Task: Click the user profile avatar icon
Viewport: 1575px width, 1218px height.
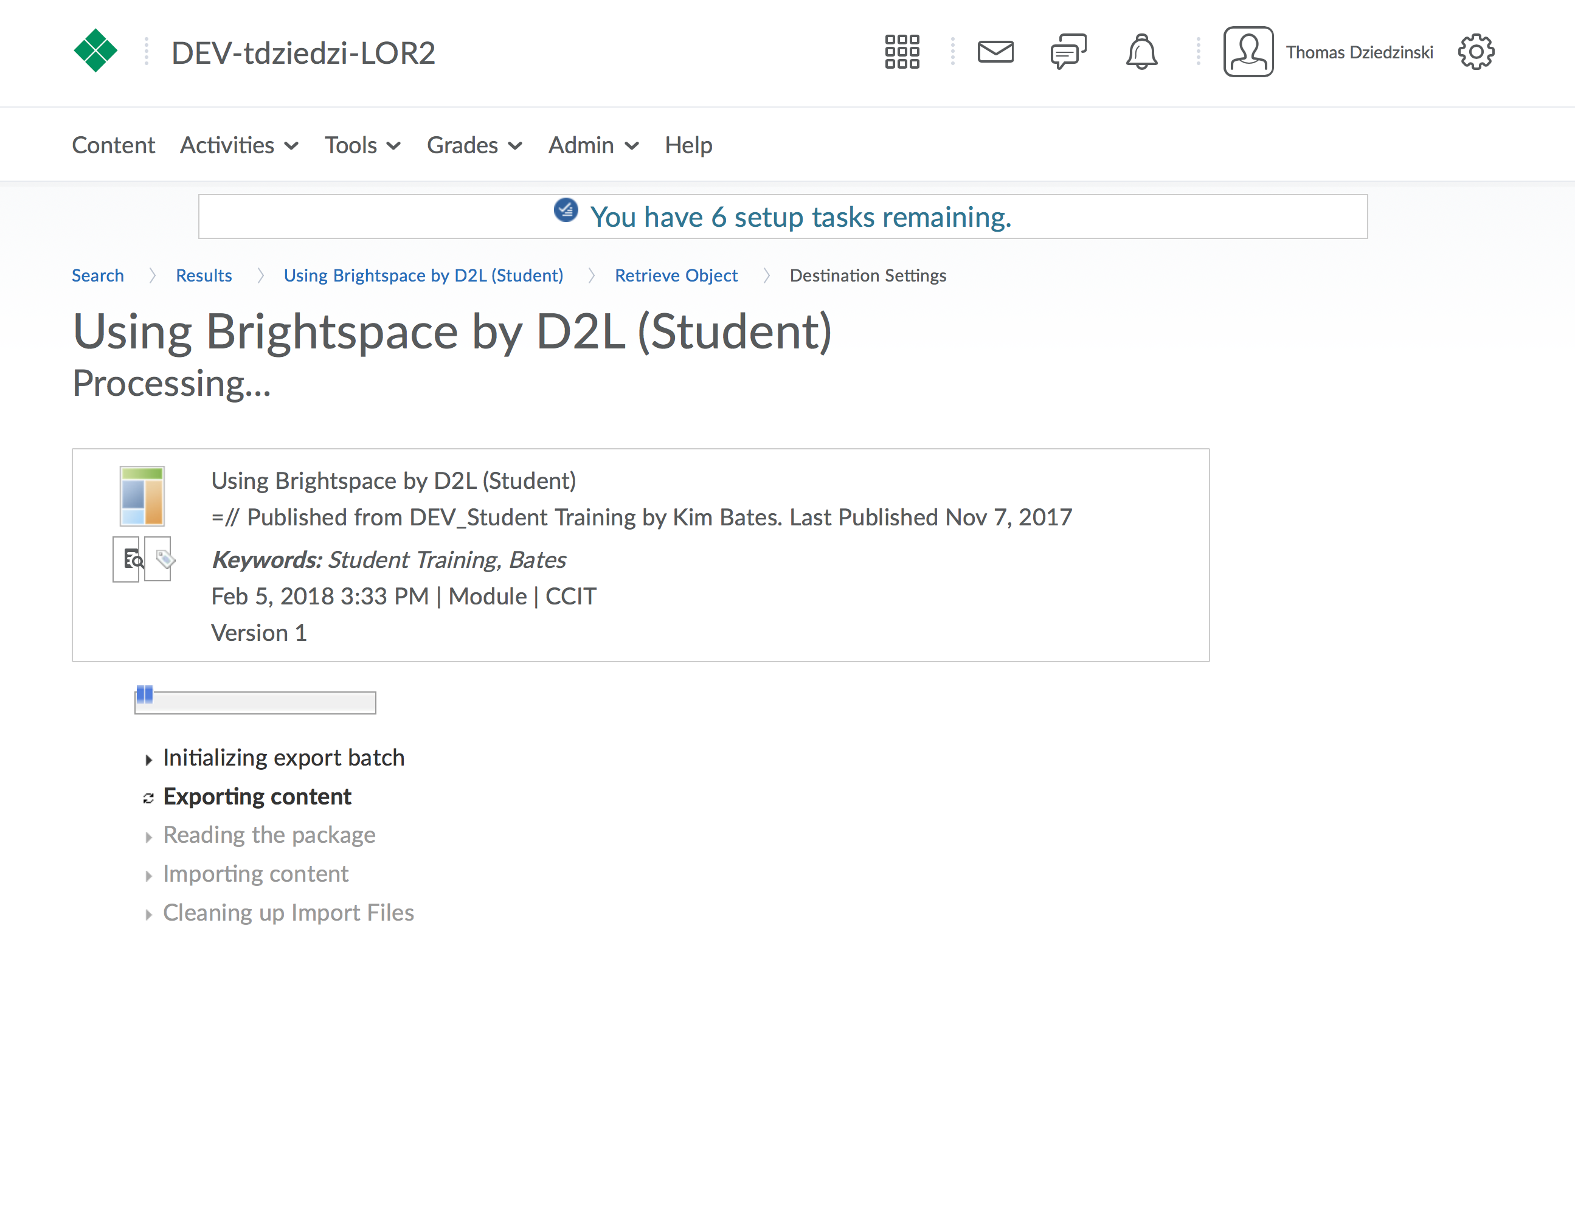Action: 1248,52
